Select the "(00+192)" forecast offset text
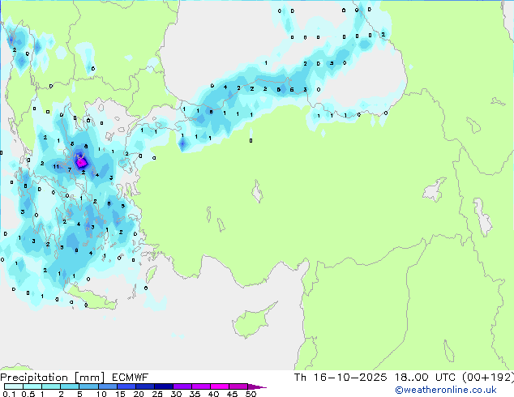Screen dimensions: 514x397 tap(488, 378)
